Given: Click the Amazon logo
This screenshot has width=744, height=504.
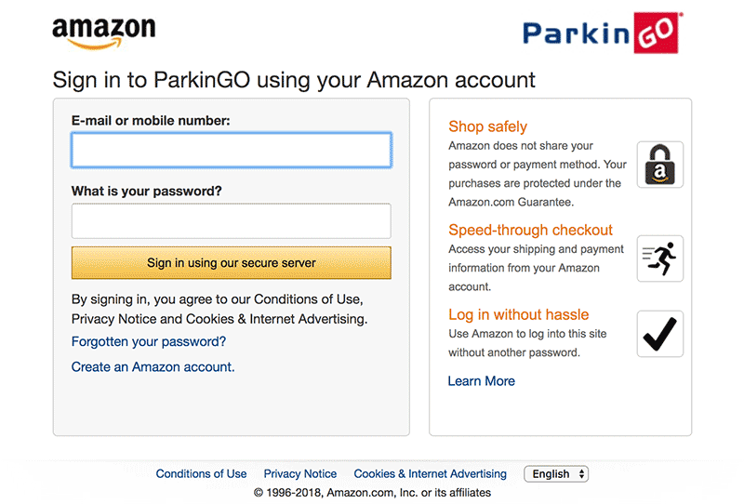Looking at the screenshot, I should coord(103,32).
